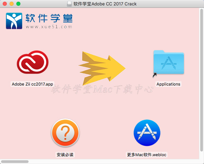Viewport: 204px width, 164px height.
Task: Select the orange question mark help icon
Action: coord(65,133)
